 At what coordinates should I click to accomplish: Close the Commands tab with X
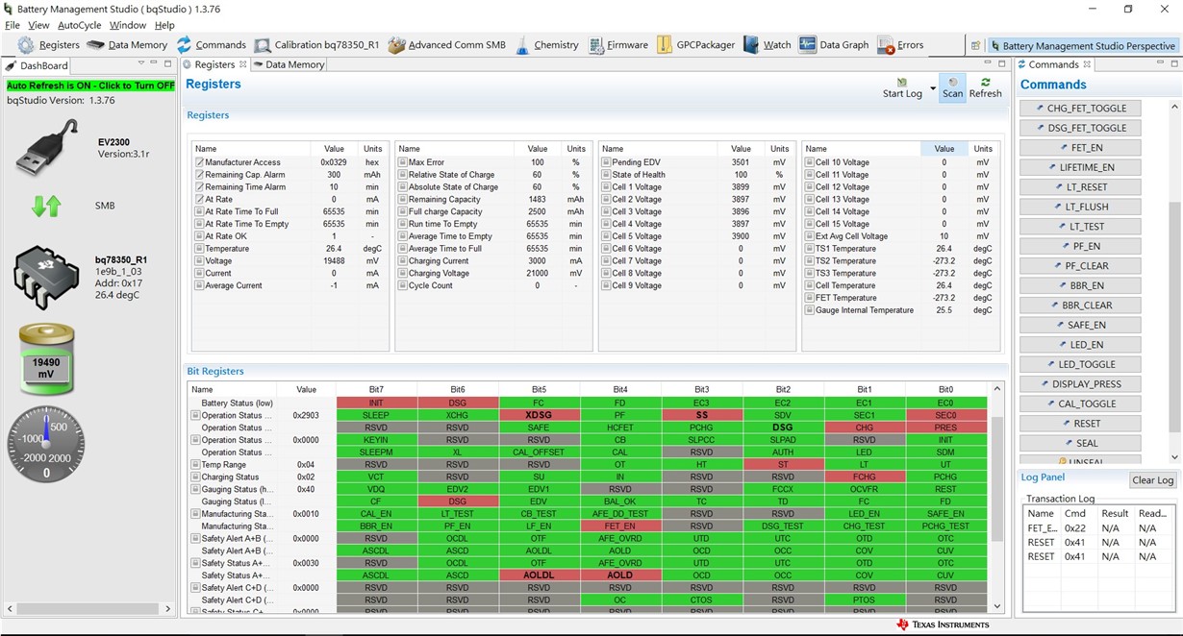point(1087,64)
